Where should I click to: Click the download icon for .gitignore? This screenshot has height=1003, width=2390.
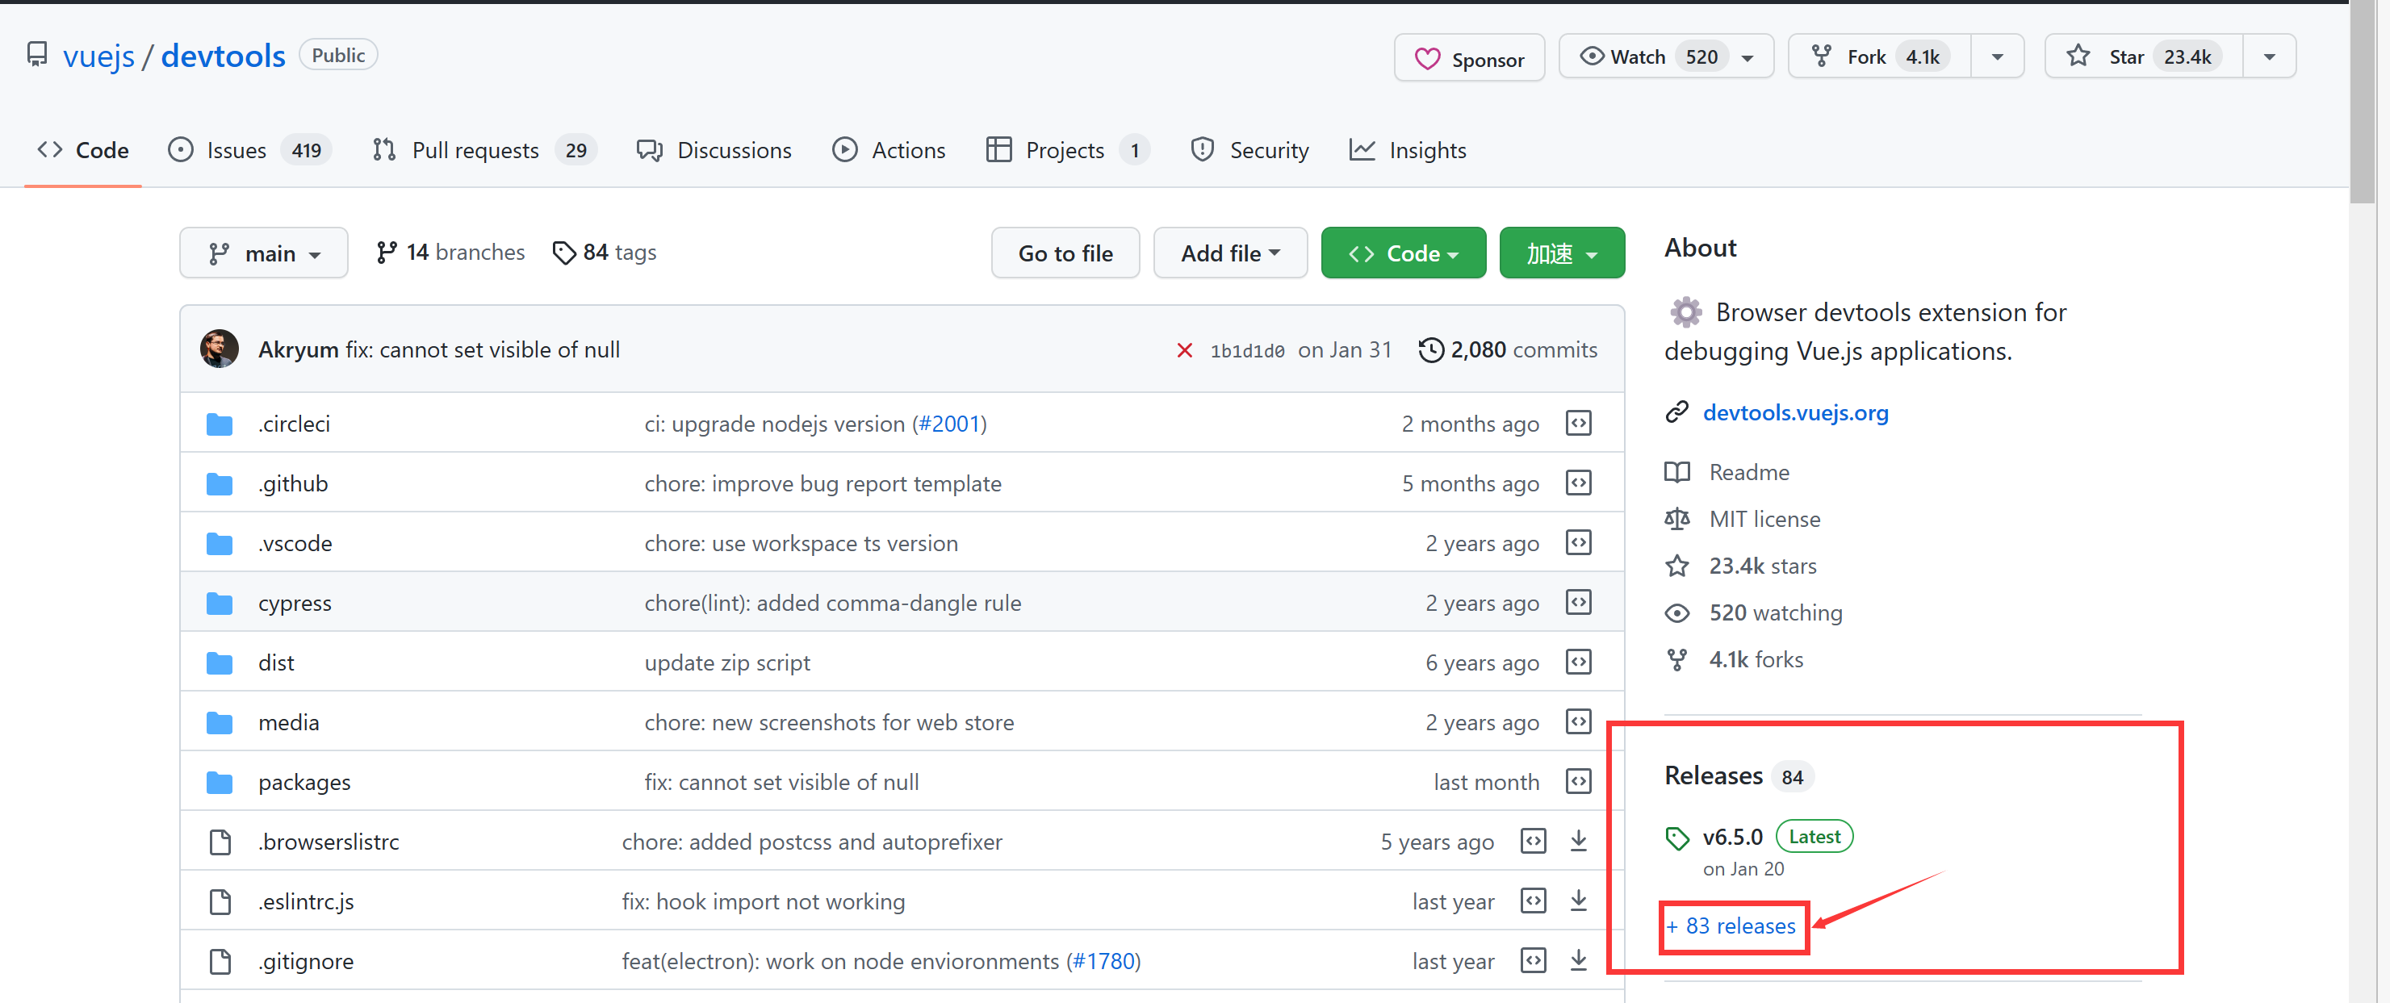1577,960
